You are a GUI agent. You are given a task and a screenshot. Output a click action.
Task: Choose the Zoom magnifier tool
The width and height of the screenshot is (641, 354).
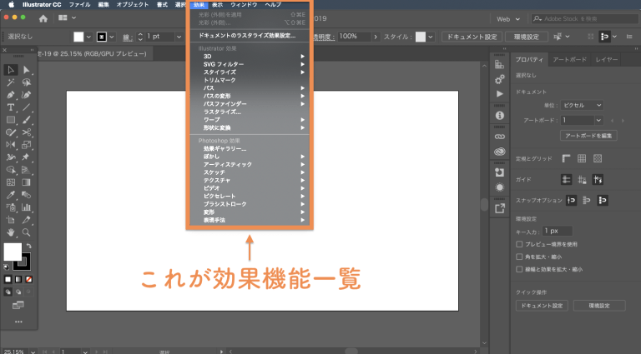click(26, 232)
